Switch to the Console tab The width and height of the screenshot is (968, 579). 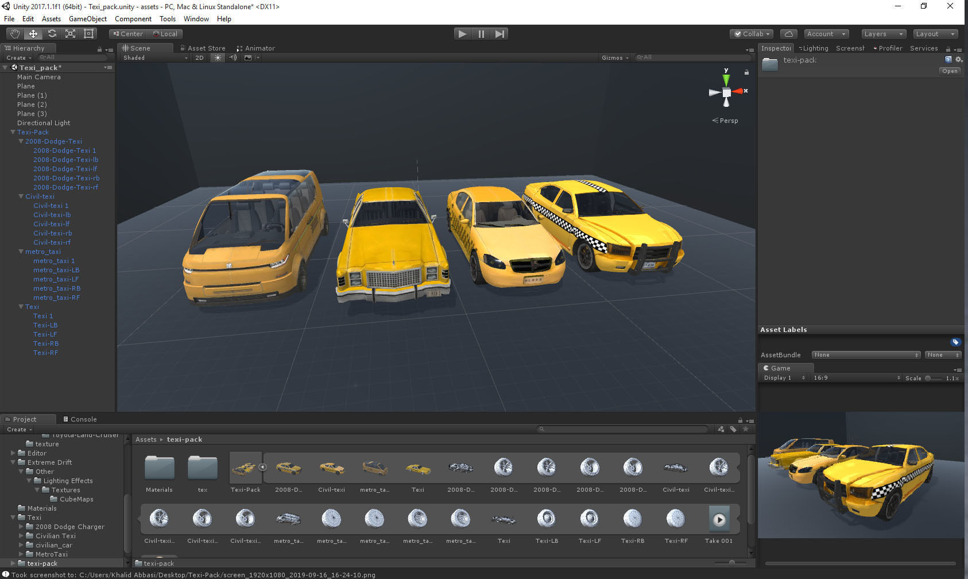[x=80, y=419]
